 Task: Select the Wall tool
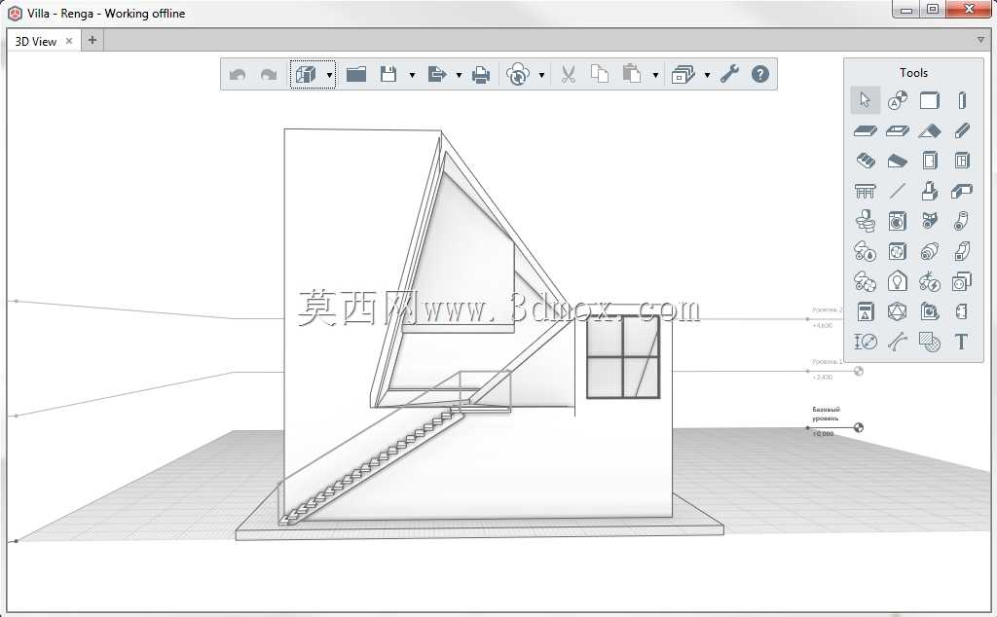(x=929, y=100)
